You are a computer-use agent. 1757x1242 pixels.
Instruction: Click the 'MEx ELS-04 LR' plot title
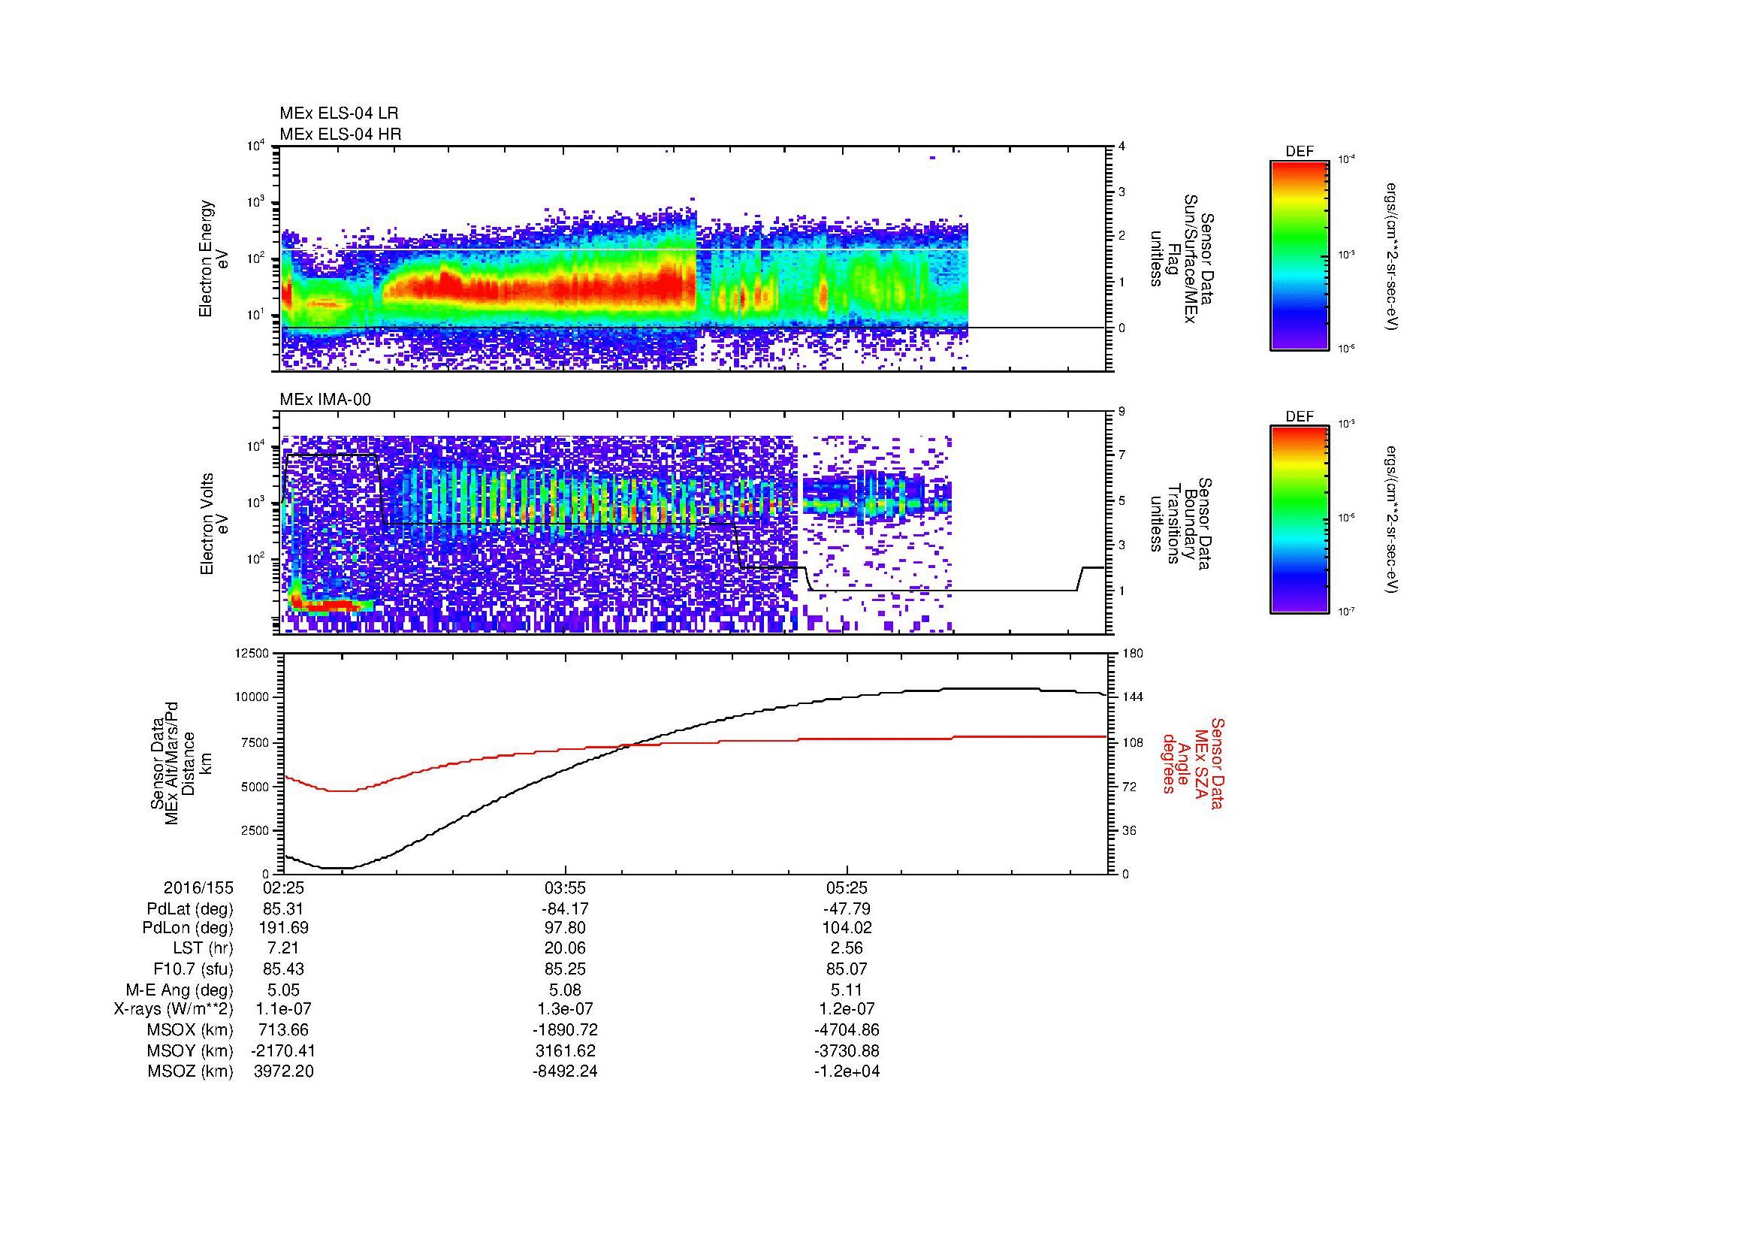pos(338,113)
